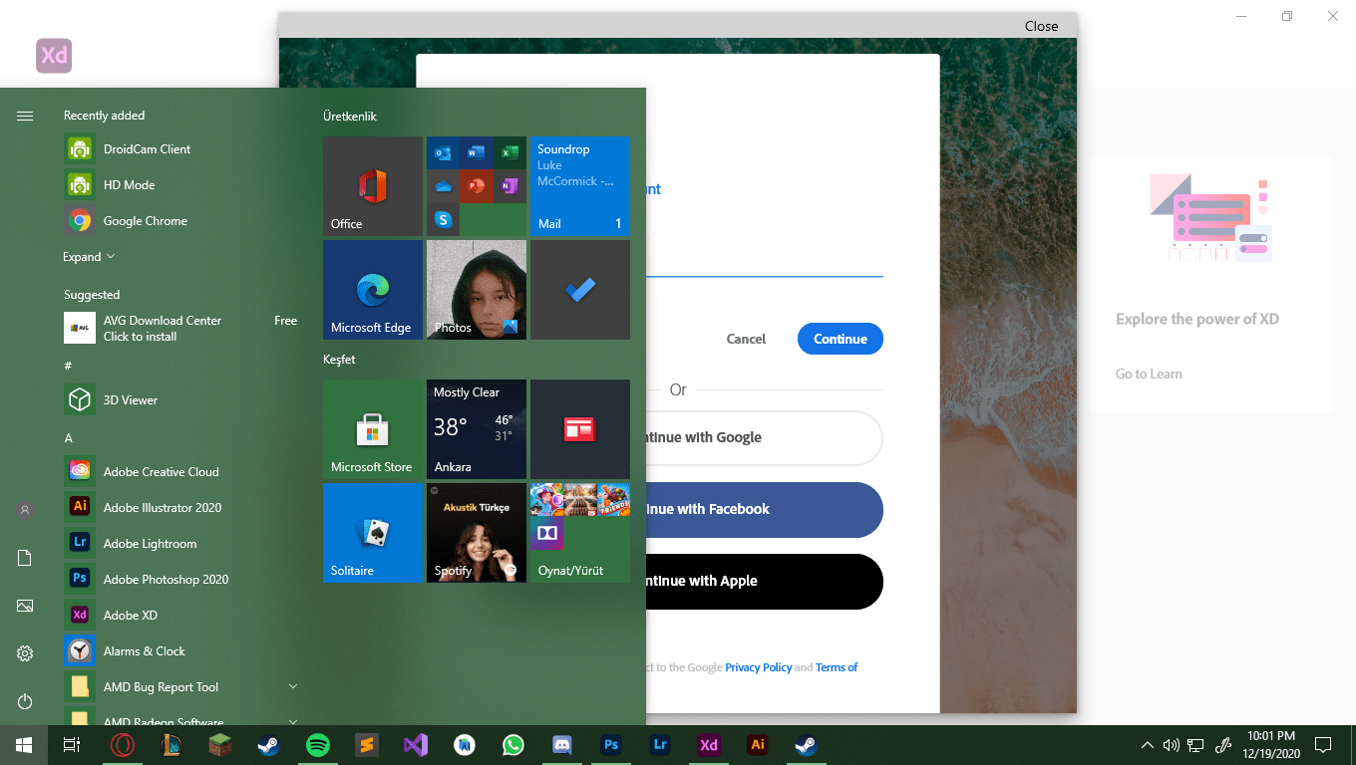Open Task View on the taskbar
1356x765 pixels.
(72, 745)
